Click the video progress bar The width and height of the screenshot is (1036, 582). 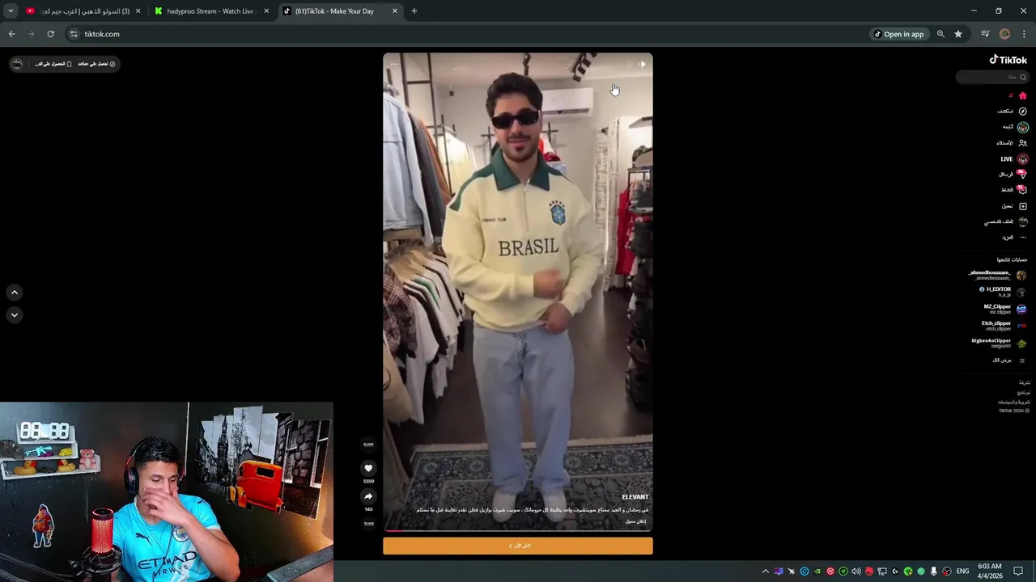pyautogui.click(x=518, y=530)
